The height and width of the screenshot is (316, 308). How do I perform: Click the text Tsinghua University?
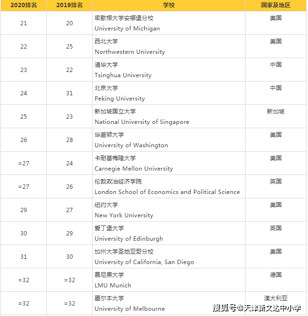[123, 75]
